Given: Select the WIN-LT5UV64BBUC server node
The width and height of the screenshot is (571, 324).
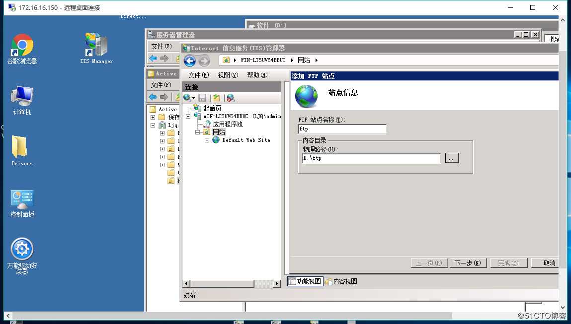Looking at the screenshot, I should 242,116.
